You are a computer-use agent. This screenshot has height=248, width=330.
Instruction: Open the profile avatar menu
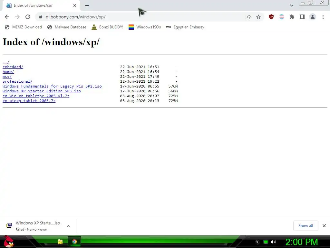[x=313, y=17]
